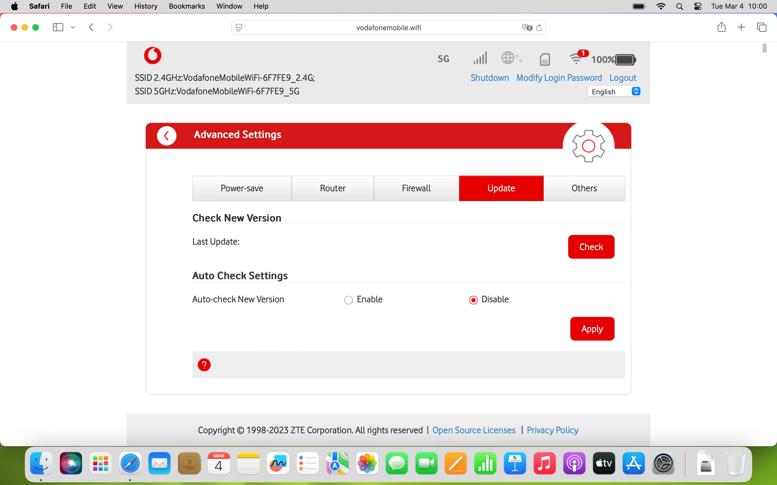Image resolution: width=777 pixels, height=485 pixels.
Task: Open the English language dropdown
Action: click(x=614, y=91)
